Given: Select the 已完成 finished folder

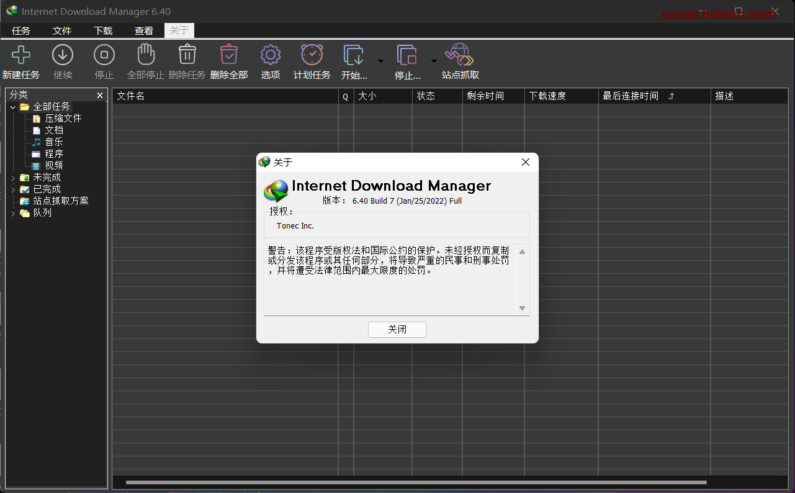Looking at the screenshot, I should click(x=47, y=189).
